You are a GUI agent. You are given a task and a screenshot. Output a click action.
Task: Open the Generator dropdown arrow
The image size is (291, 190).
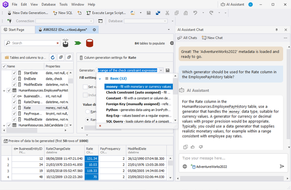[161, 70]
